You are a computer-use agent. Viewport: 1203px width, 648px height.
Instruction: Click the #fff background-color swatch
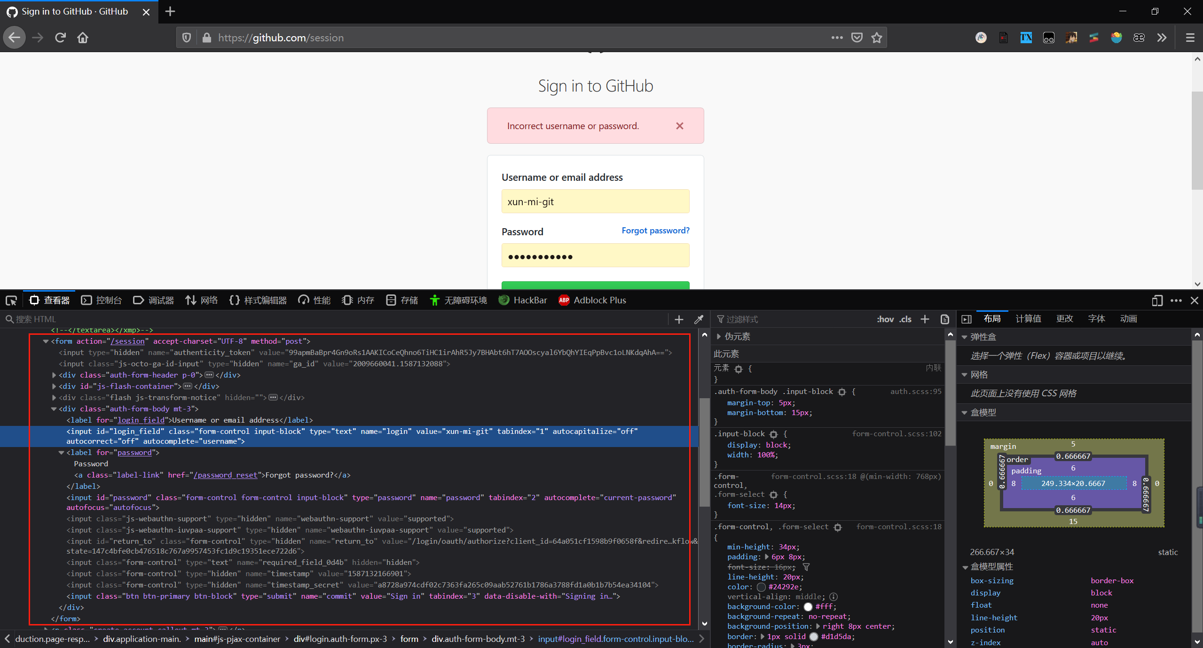click(x=808, y=607)
